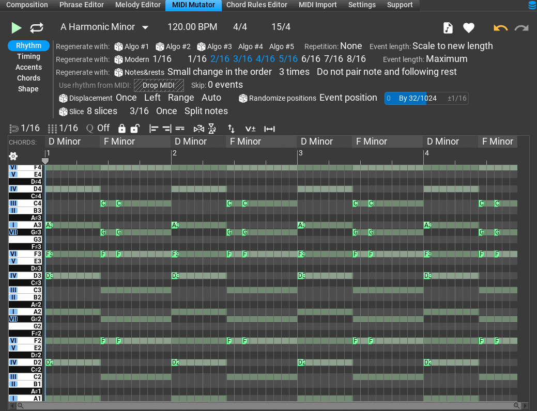This screenshot has height=411, width=537.
Task: Toggle the 8/16 duration option
Action: [356, 59]
